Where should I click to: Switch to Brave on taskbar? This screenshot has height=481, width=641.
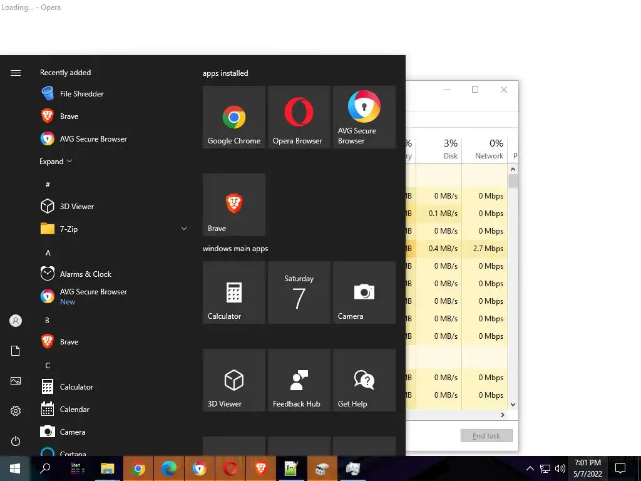click(261, 468)
